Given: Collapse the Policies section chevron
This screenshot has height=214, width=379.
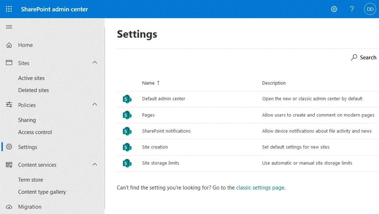Looking at the screenshot, I should point(95,104).
